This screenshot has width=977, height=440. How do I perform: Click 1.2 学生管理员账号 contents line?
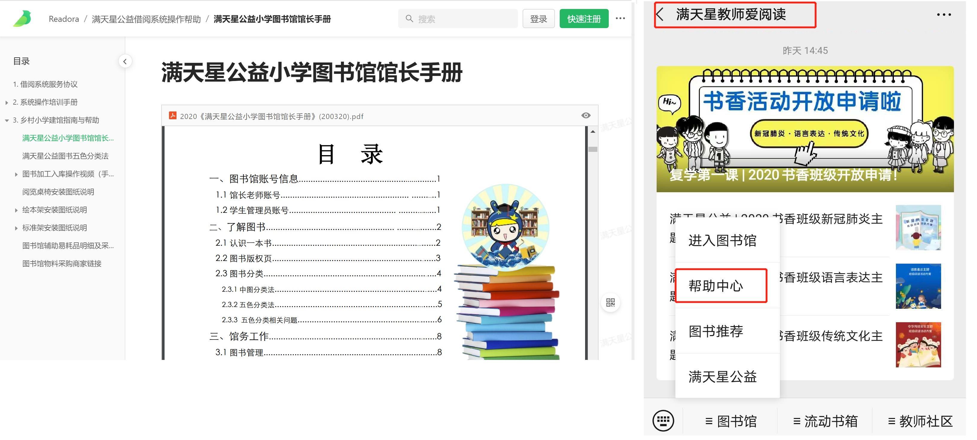point(328,210)
